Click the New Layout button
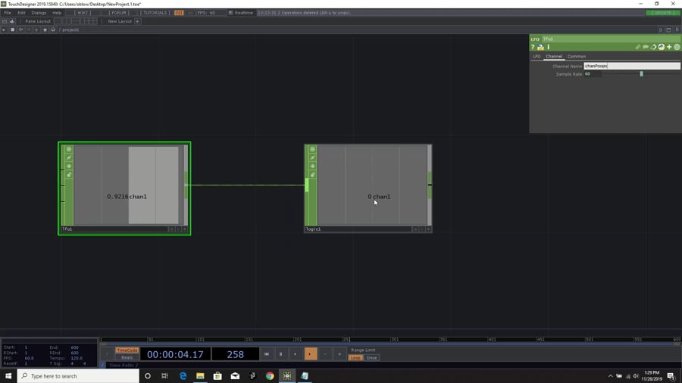 (x=120, y=21)
